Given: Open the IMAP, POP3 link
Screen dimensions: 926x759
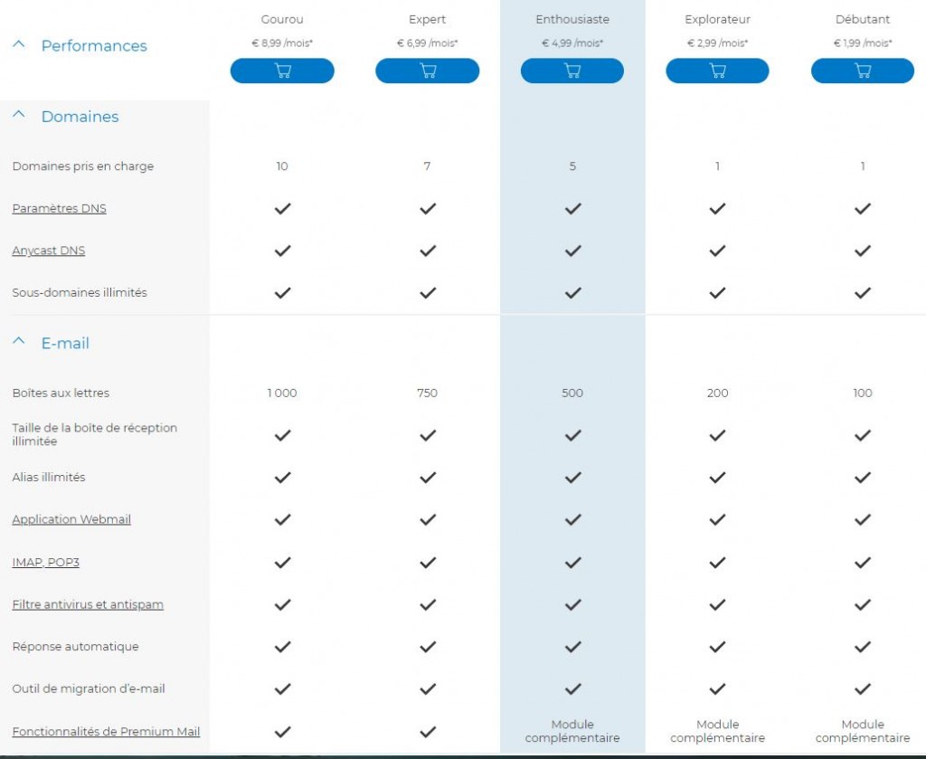Looking at the screenshot, I should coord(45,563).
